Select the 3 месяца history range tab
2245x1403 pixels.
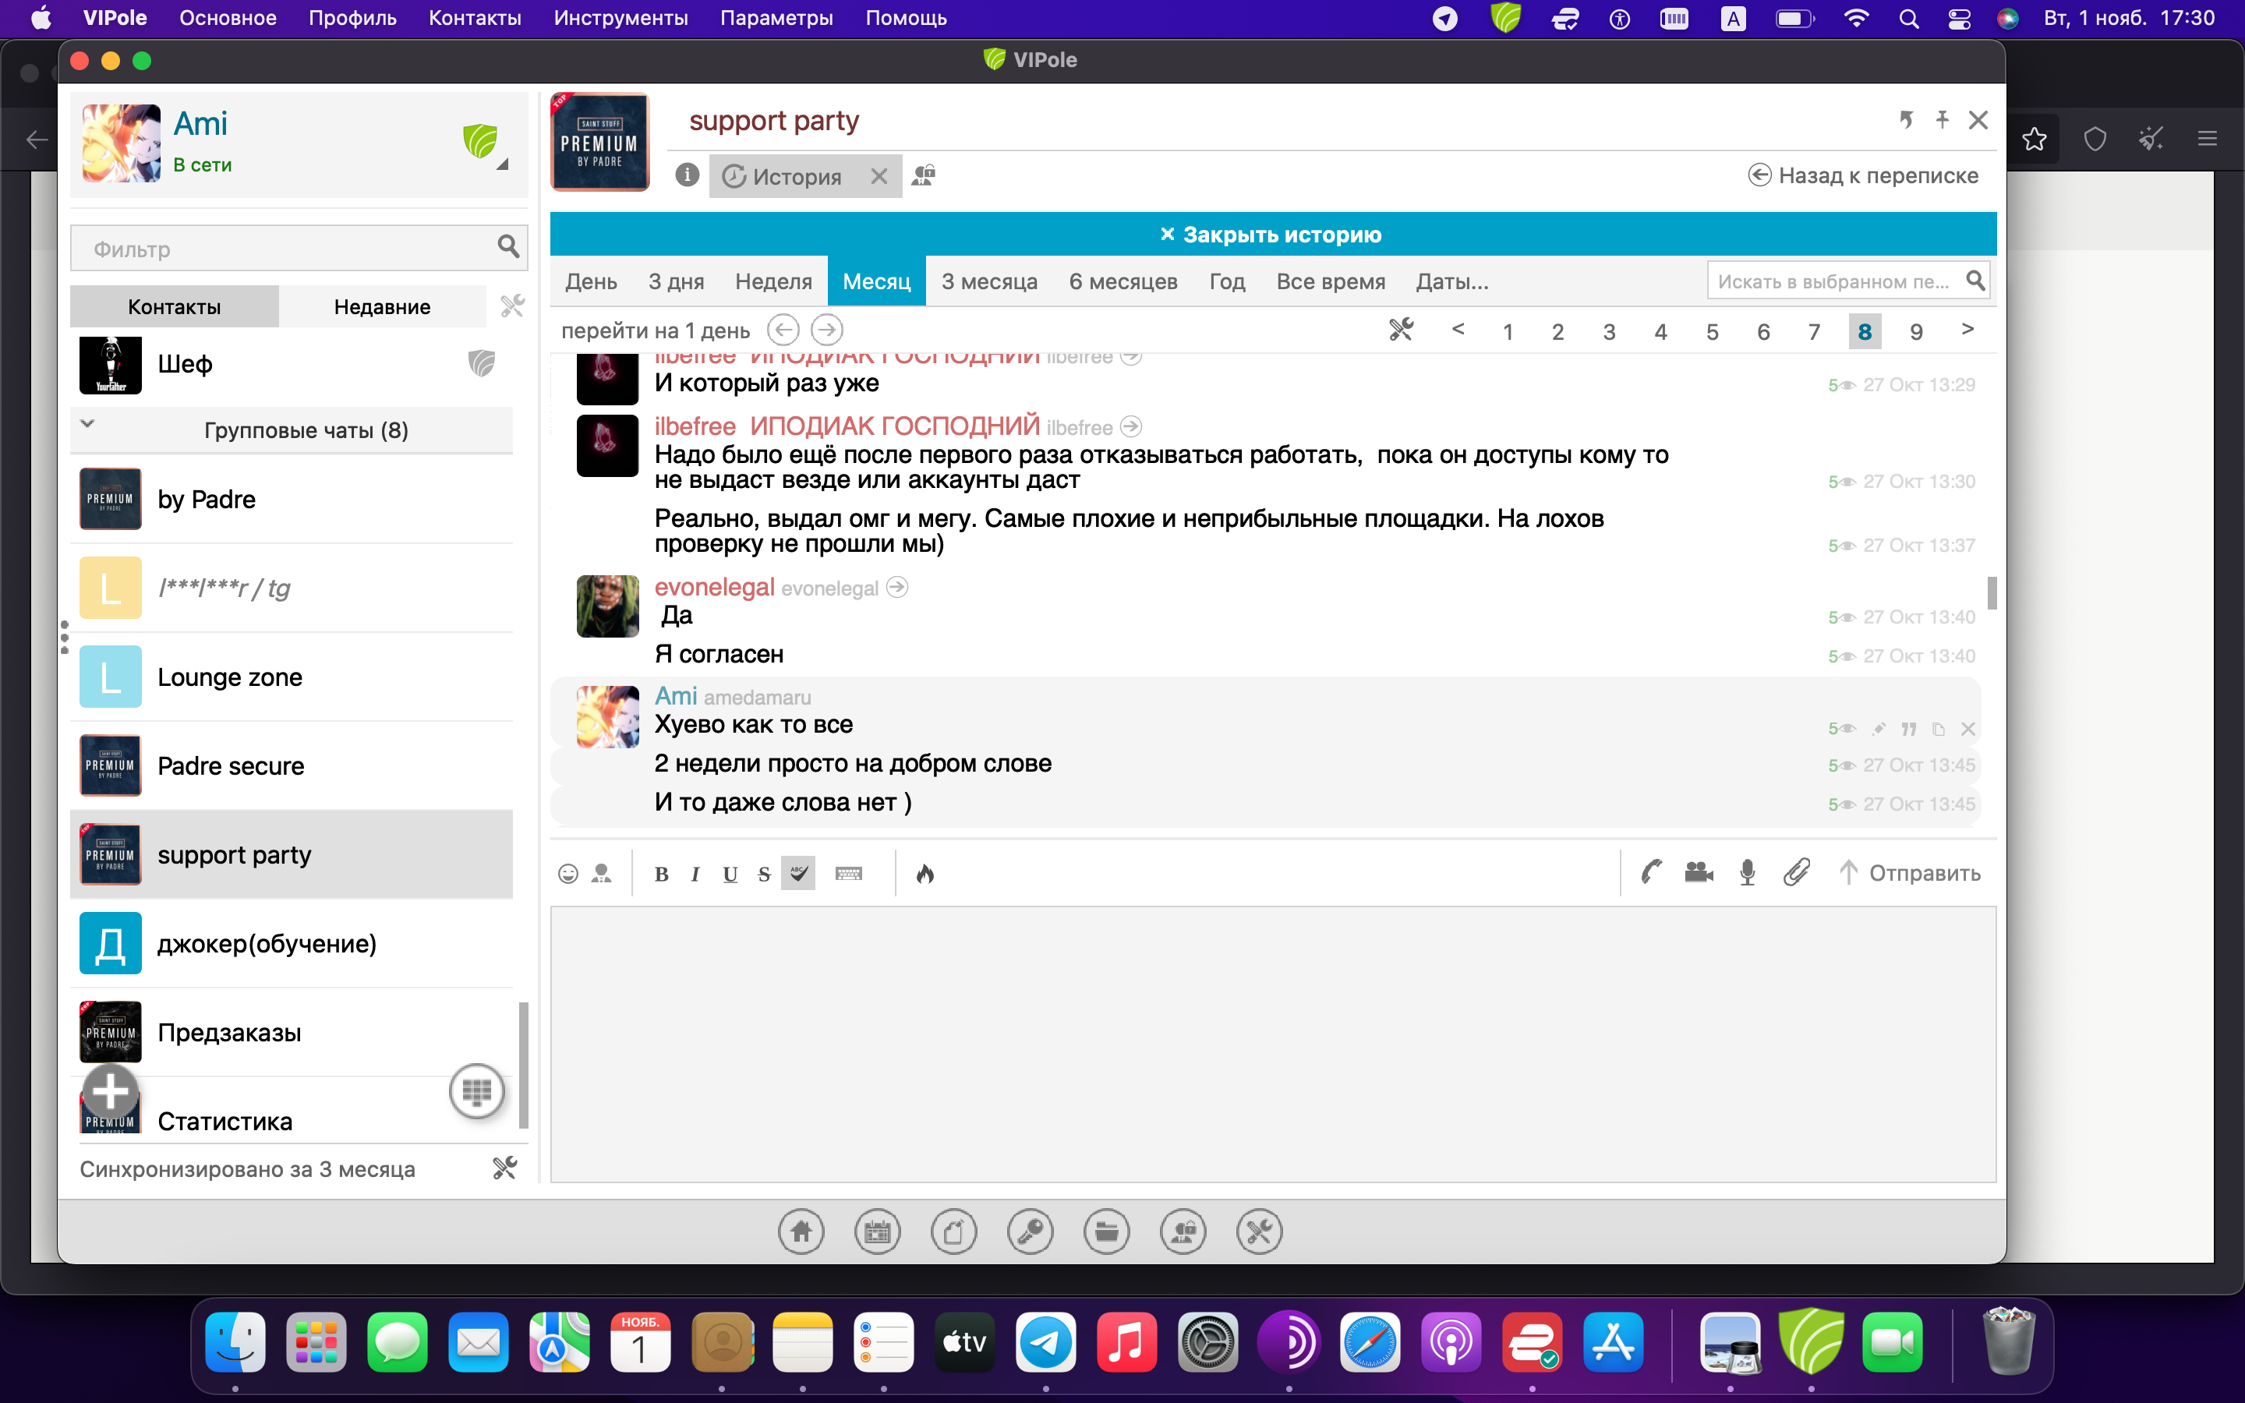click(989, 281)
